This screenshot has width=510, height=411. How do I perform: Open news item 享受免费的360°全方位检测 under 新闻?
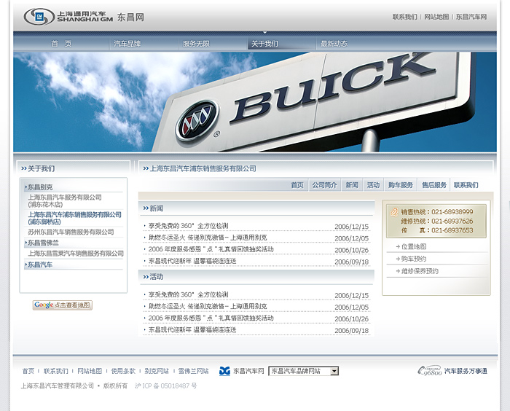pos(189,226)
